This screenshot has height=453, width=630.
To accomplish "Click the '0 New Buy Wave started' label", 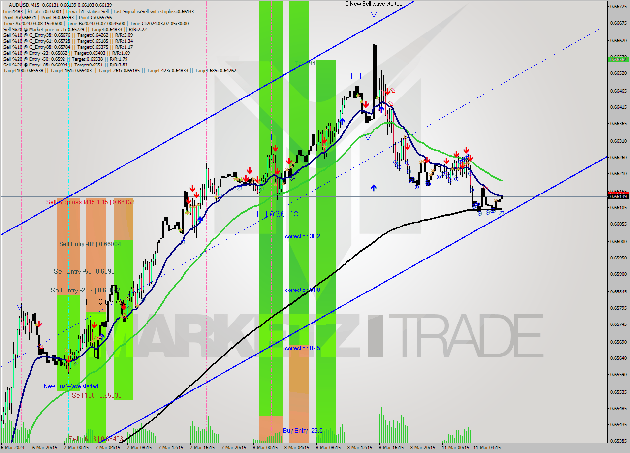I will pos(69,386).
